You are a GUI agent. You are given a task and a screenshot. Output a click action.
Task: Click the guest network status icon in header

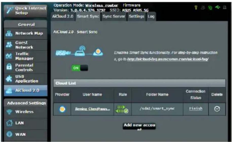point(203,7)
